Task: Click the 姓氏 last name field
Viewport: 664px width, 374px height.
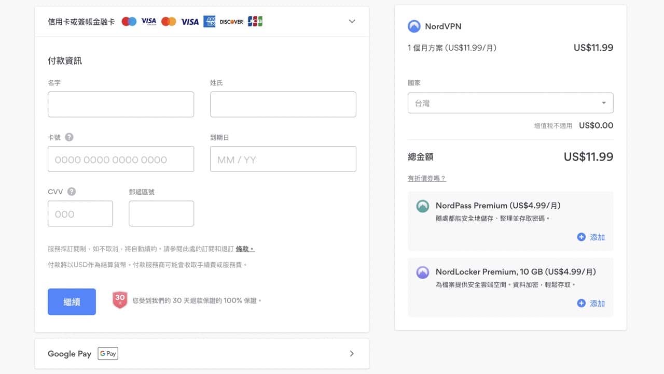Action: 283,104
